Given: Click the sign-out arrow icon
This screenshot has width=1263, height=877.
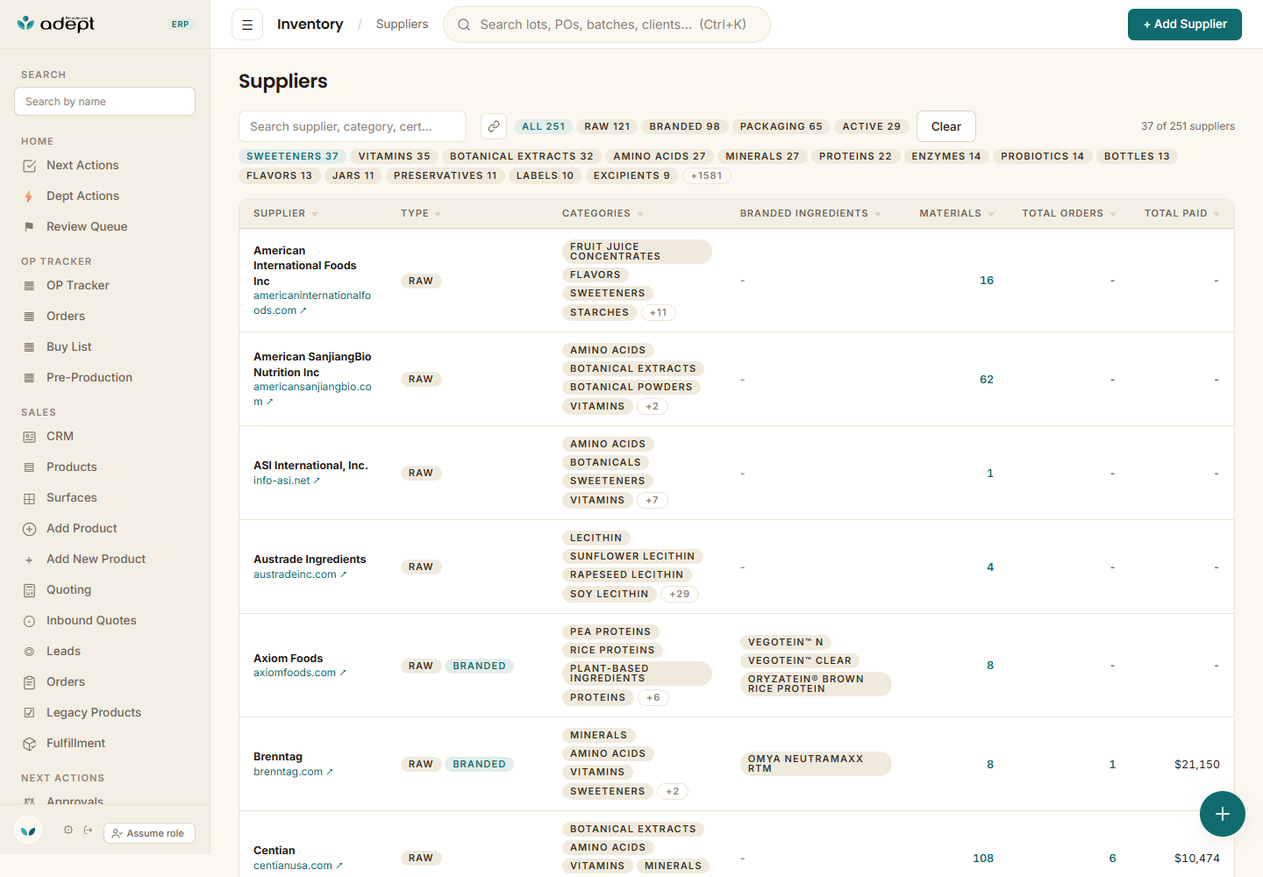Looking at the screenshot, I should pyautogui.click(x=88, y=830).
